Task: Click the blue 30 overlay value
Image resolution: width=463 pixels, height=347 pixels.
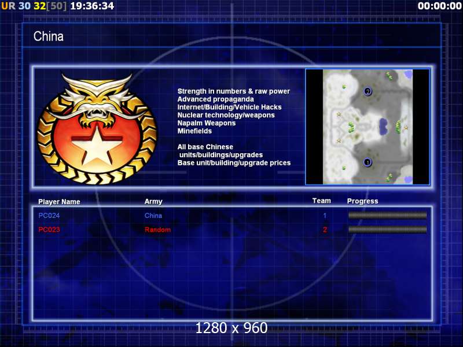Action: click(24, 6)
